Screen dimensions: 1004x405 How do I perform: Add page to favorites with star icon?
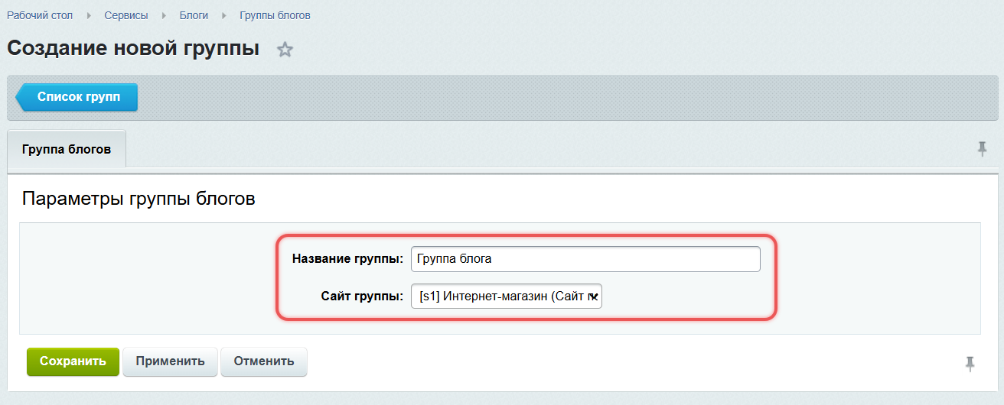(x=285, y=50)
